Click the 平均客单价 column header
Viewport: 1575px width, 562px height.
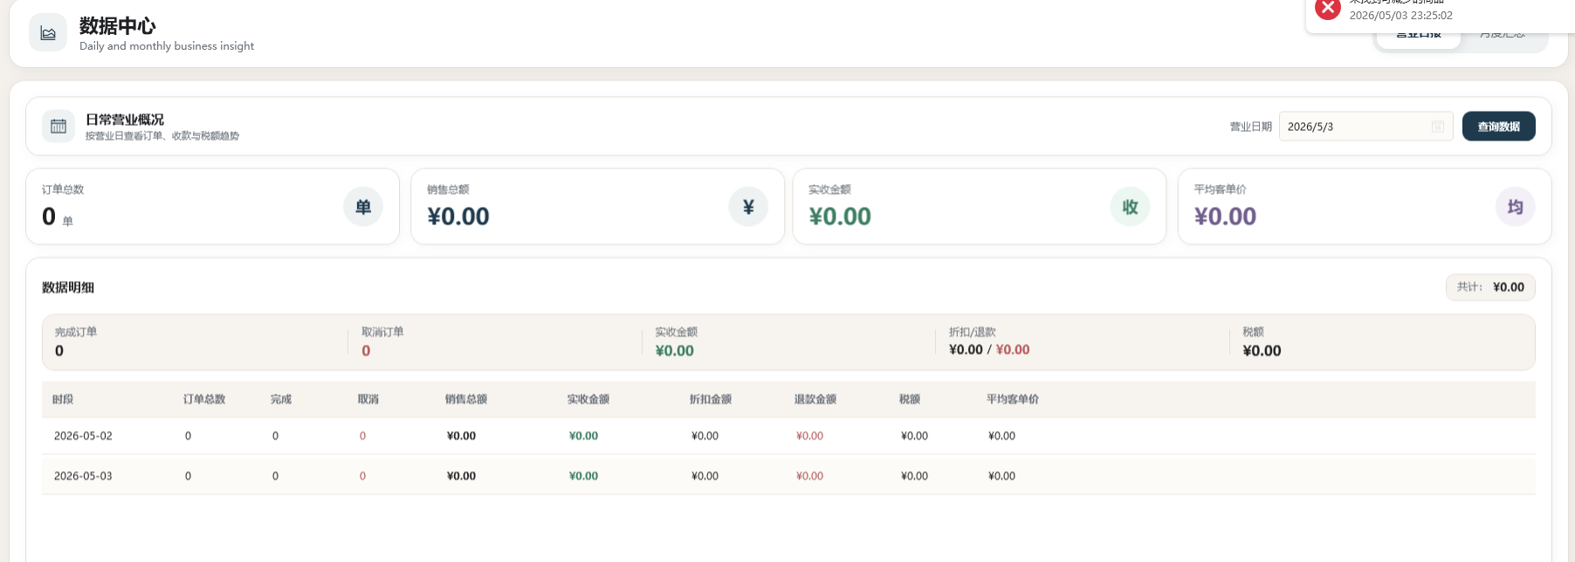pyautogui.click(x=1013, y=400)
